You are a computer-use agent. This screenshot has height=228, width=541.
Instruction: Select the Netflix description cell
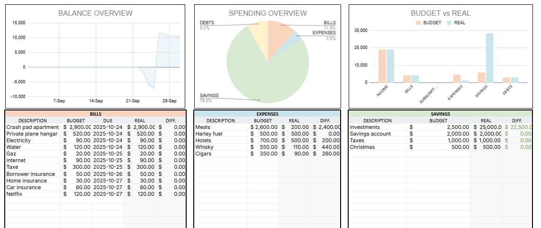(x=32, y=194)
